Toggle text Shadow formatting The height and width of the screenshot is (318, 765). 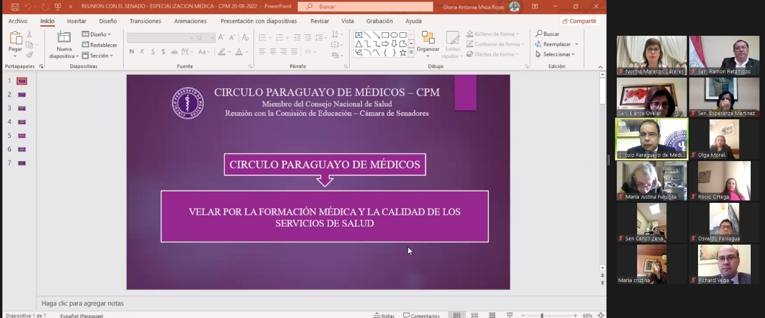163,52
